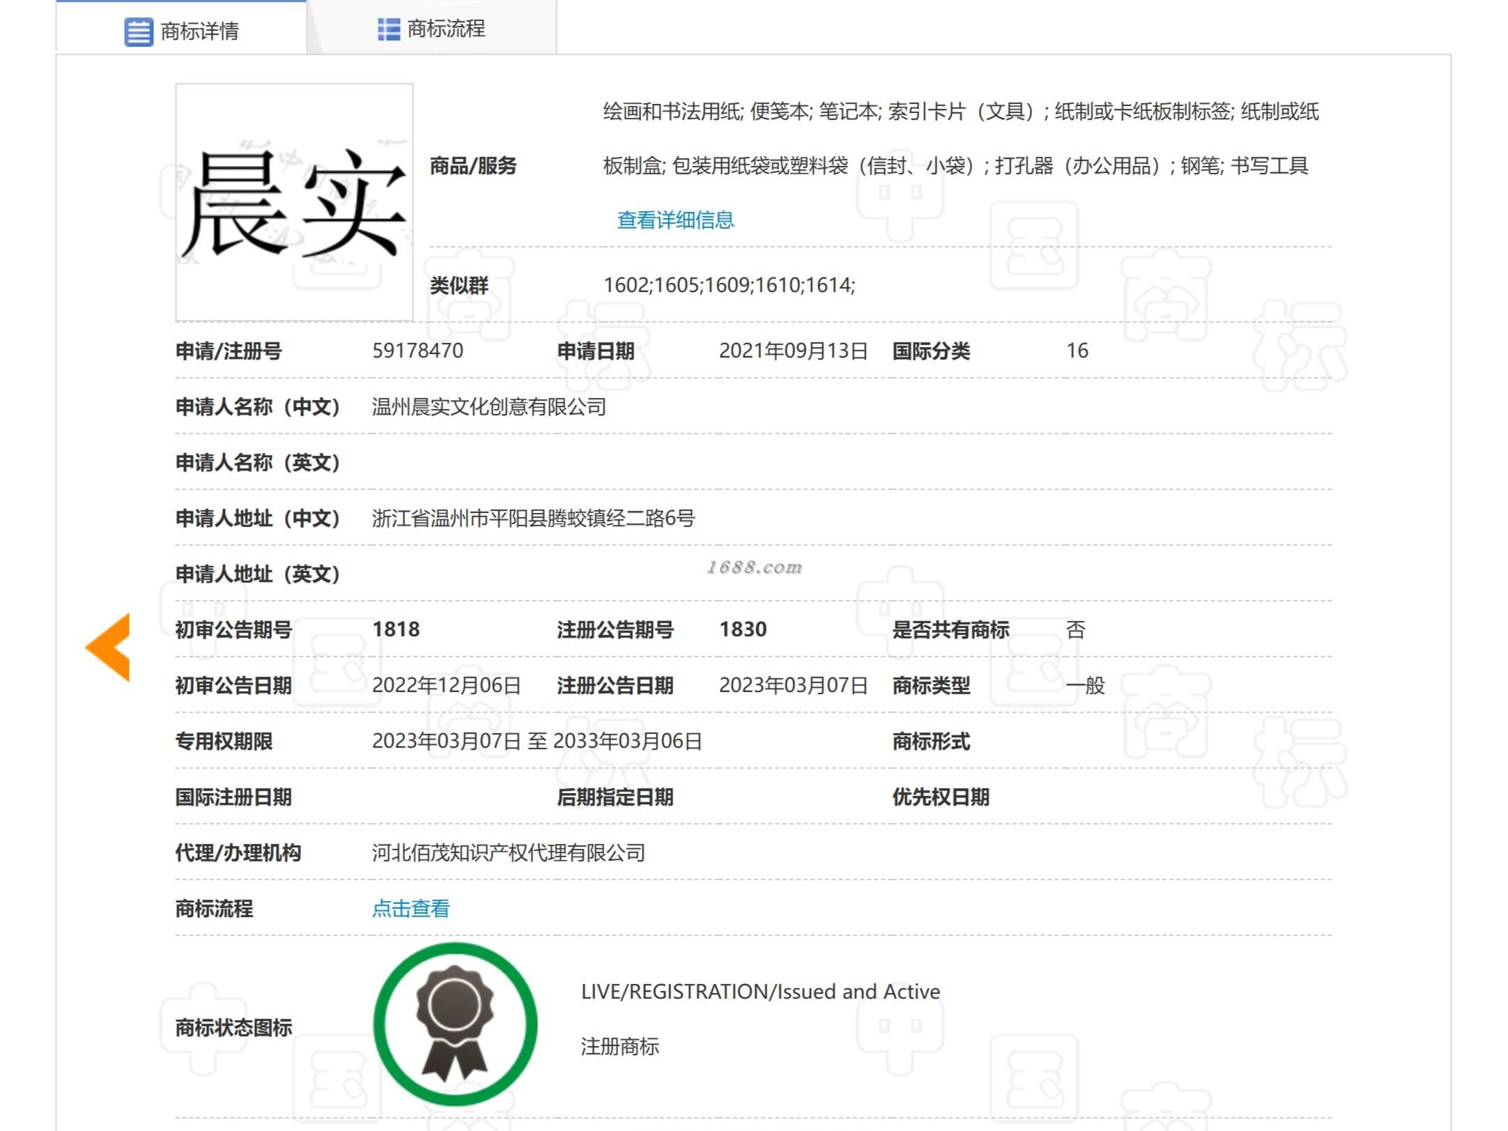Click the 点击查看 trademark process link
This screenshot has height=1131, width=1508.
pyautogui.click(x=410, y=908)
